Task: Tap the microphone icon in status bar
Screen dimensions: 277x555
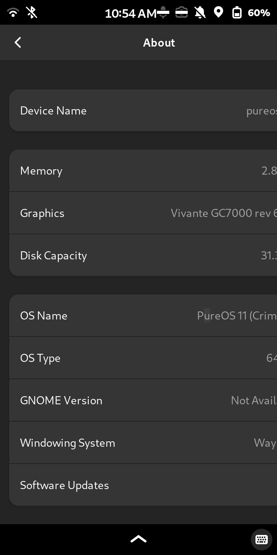Action: coord(163,13)
